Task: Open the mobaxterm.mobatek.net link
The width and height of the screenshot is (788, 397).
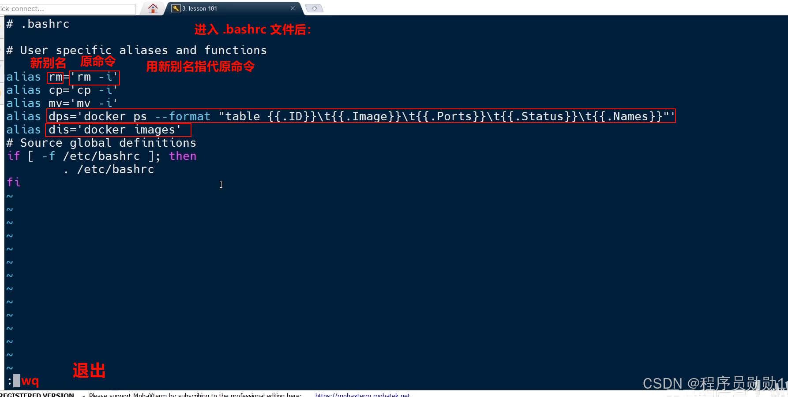Action: pos(362,394)
